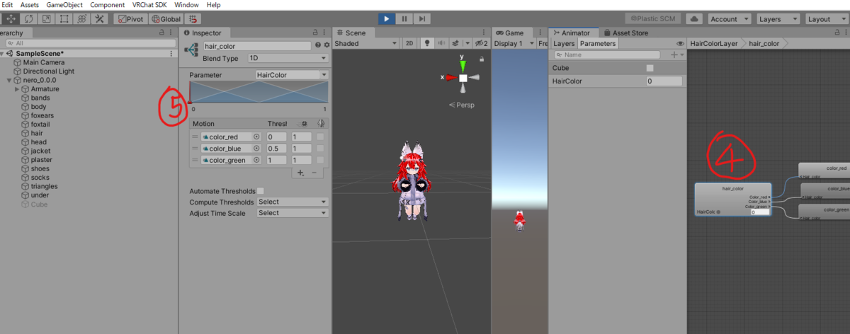The image size is (850, 334).
Task: Select the combined Transform tool
Action: click(82, 19)
